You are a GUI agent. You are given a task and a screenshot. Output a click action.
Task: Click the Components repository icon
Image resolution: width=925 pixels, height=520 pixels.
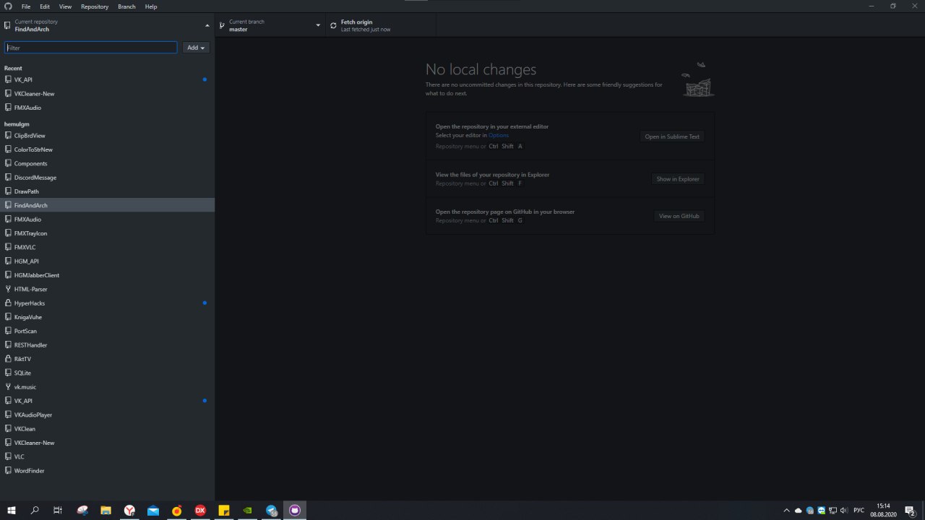point(8,163)
